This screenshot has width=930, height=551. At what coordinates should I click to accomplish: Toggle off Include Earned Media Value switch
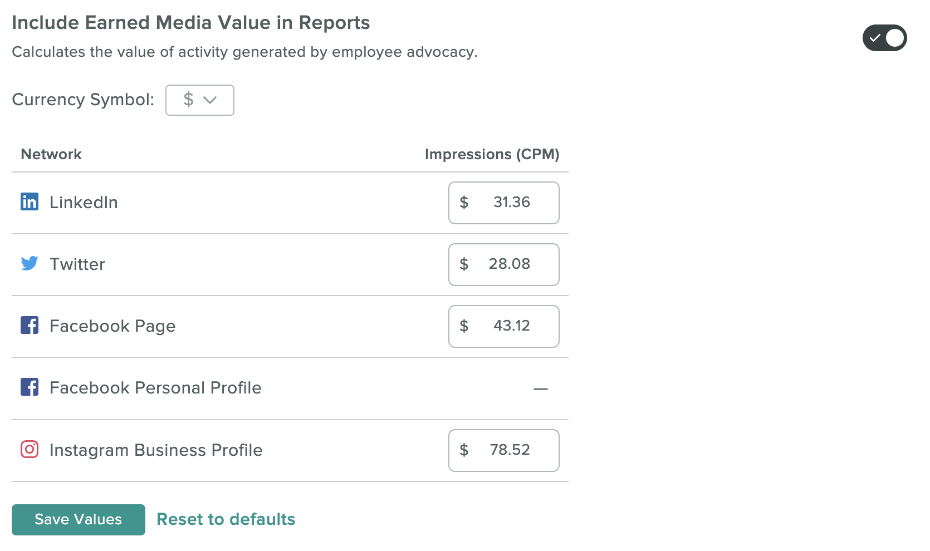coord(884,38)
